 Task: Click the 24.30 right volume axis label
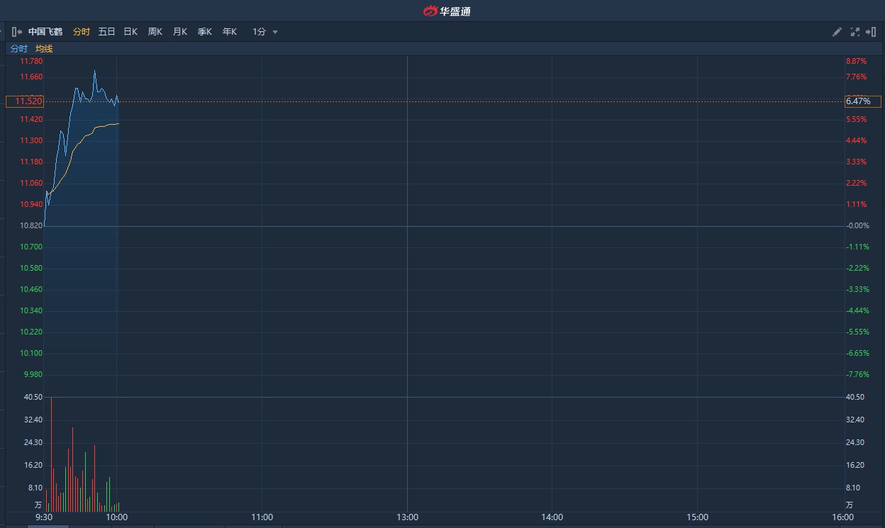pos(855,442)
